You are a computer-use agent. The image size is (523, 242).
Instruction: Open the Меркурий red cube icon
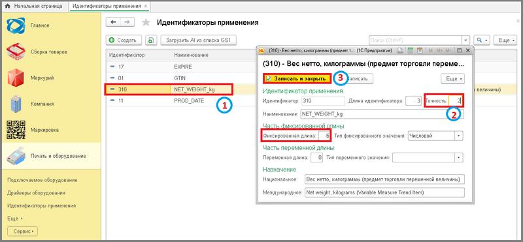pos(16,78)
